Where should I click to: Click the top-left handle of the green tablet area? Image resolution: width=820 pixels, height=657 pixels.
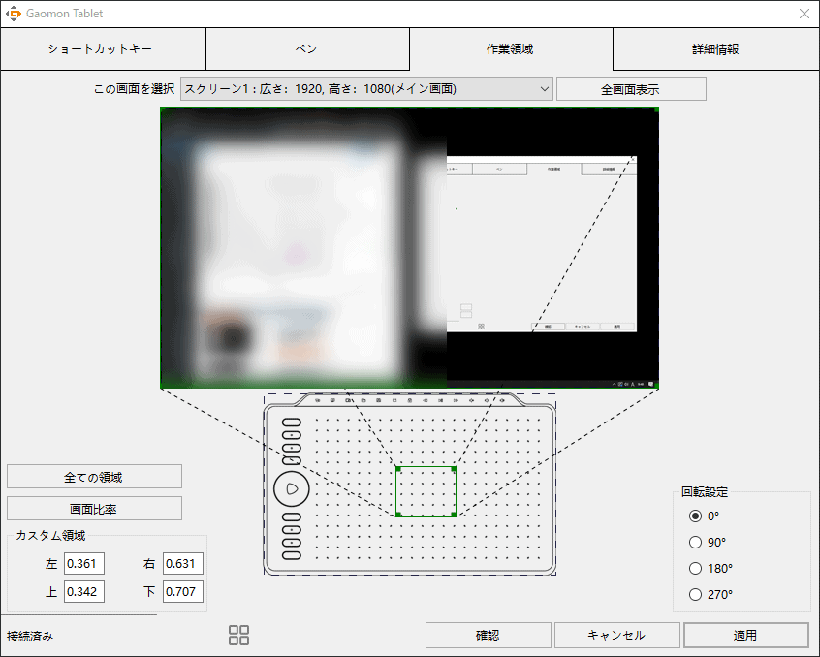398,469
